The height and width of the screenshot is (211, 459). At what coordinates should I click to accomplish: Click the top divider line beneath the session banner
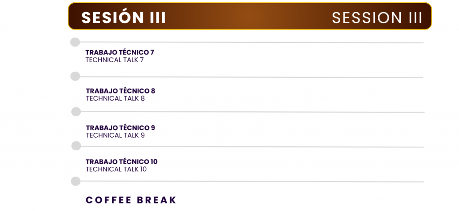251,42
